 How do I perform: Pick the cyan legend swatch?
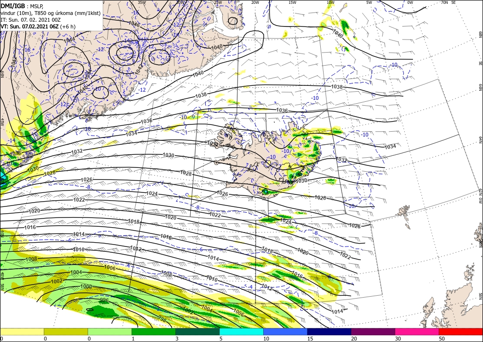point(241,332)
